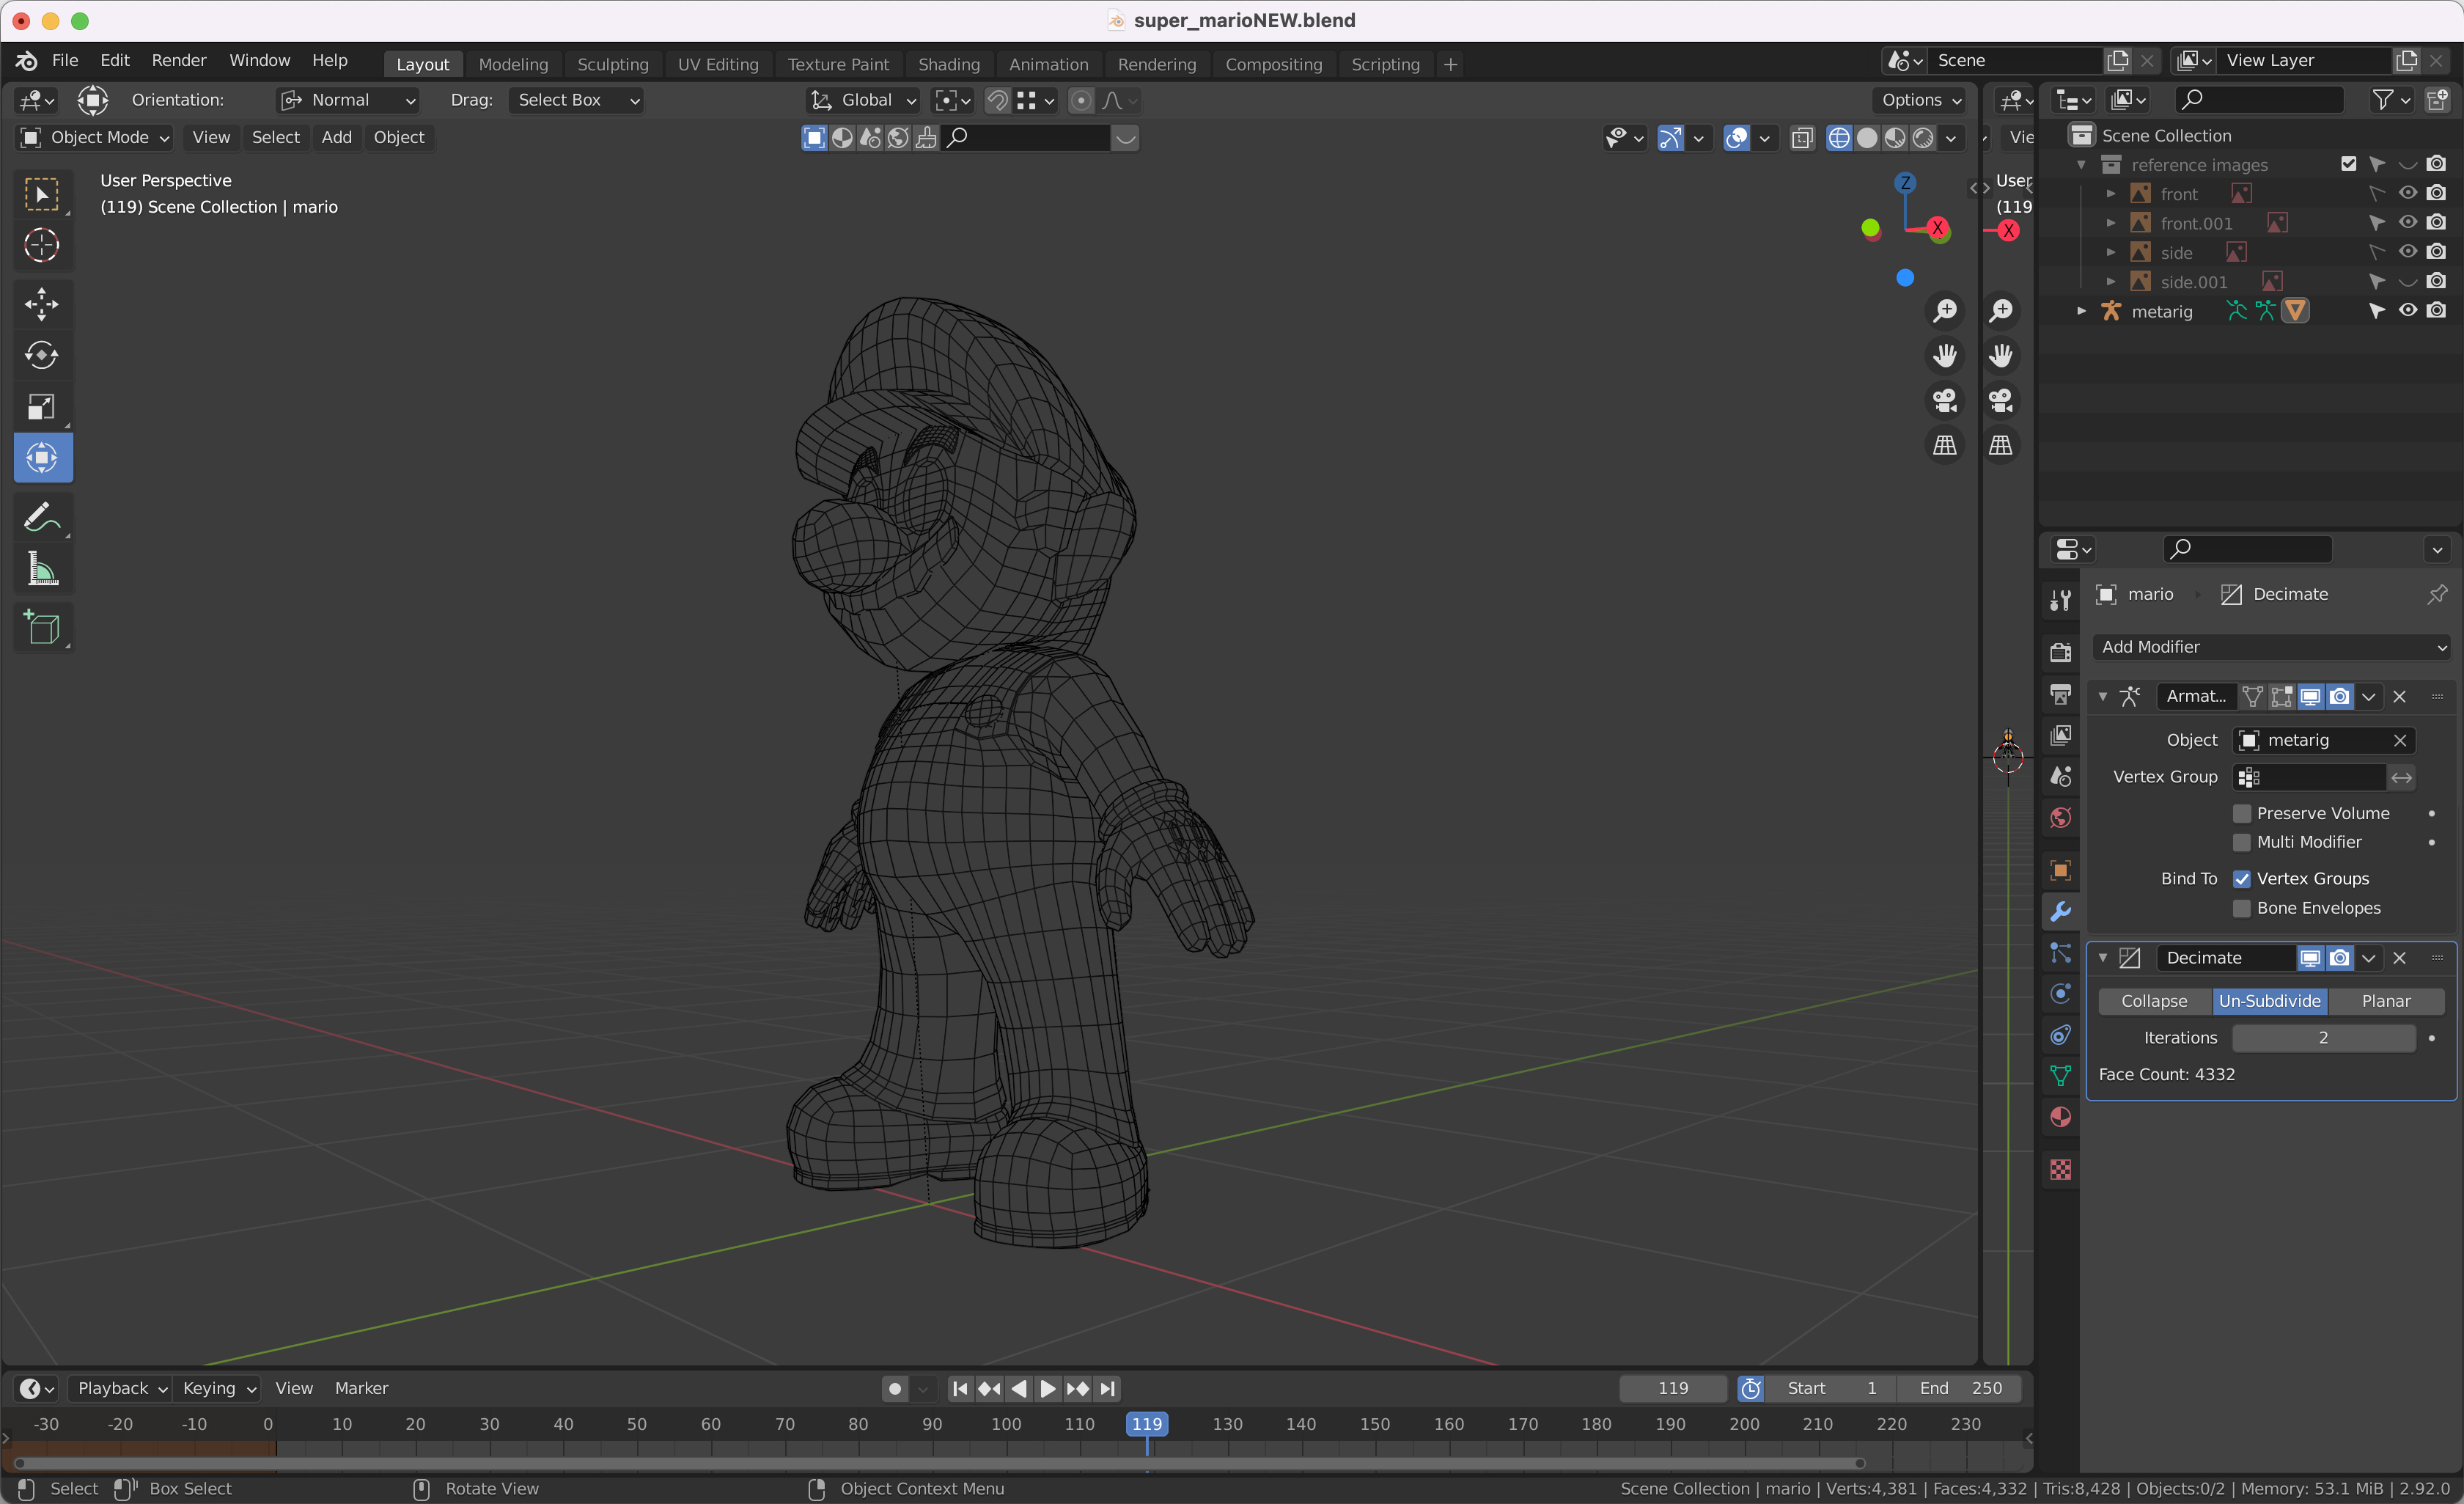The height and width of the screenshot is (1504, 2464).
Task: Click the Iterations value field
Action: pos(2323,1038)
